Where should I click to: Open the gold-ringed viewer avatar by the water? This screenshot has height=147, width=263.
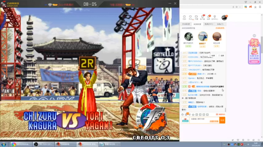203,36
